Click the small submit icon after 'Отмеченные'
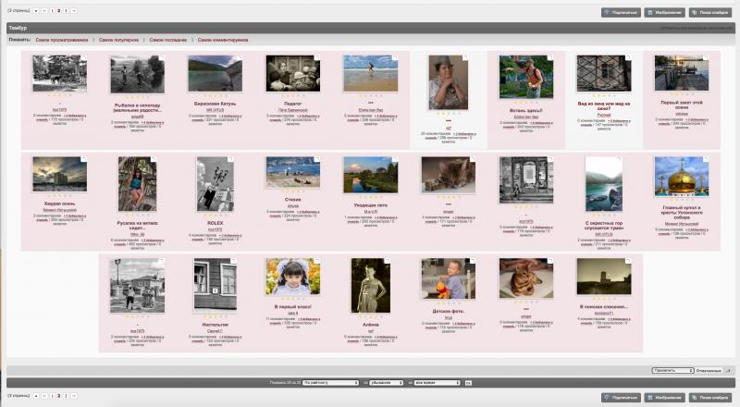 pyautogui.click(x=728, y=371)
